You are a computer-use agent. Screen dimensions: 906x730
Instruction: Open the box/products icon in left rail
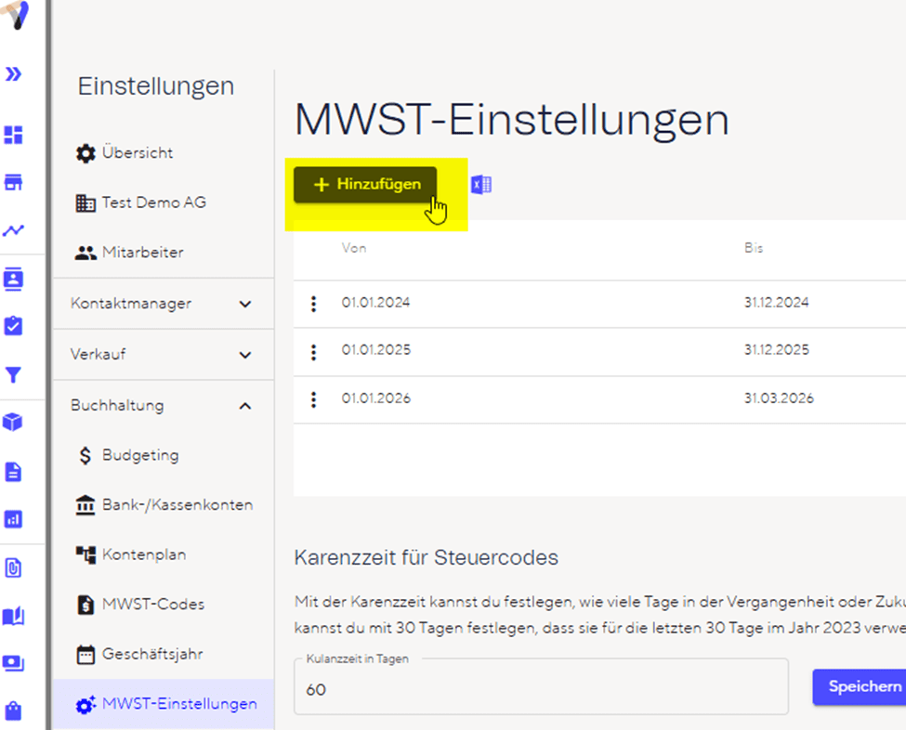tap(14, 423)
